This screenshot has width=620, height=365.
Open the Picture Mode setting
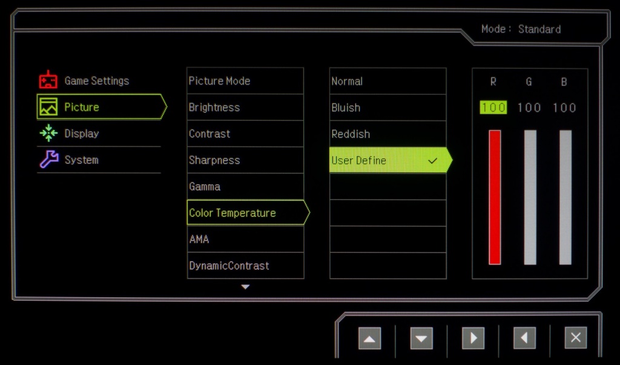point(245,81)
